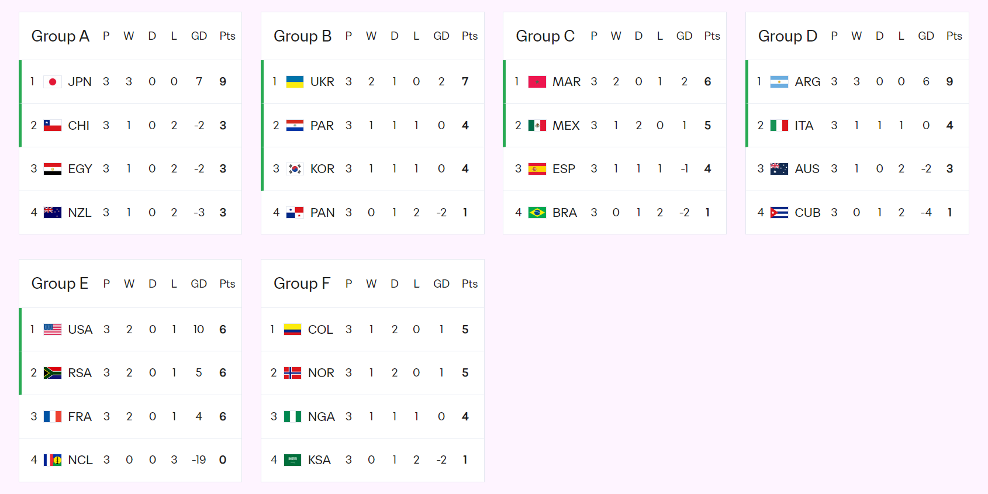Click the Colombia flag icon
The height and width of the screenshot is (494, 988).
tap(292, 330)
